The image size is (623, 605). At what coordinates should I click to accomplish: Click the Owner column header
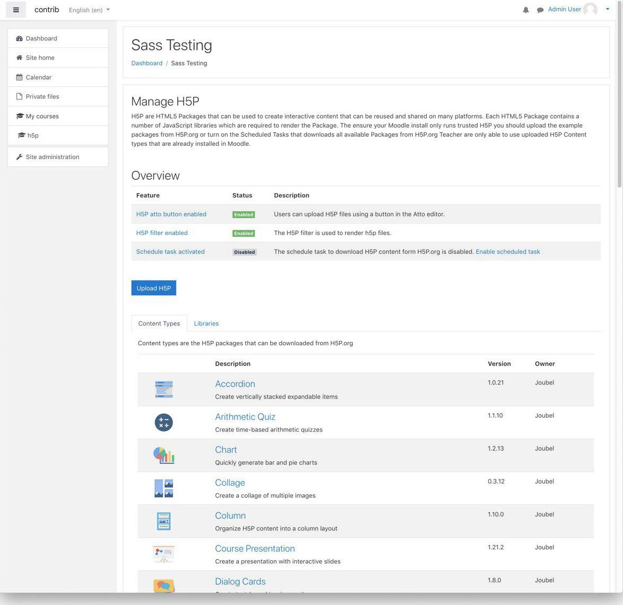[545, 364]
